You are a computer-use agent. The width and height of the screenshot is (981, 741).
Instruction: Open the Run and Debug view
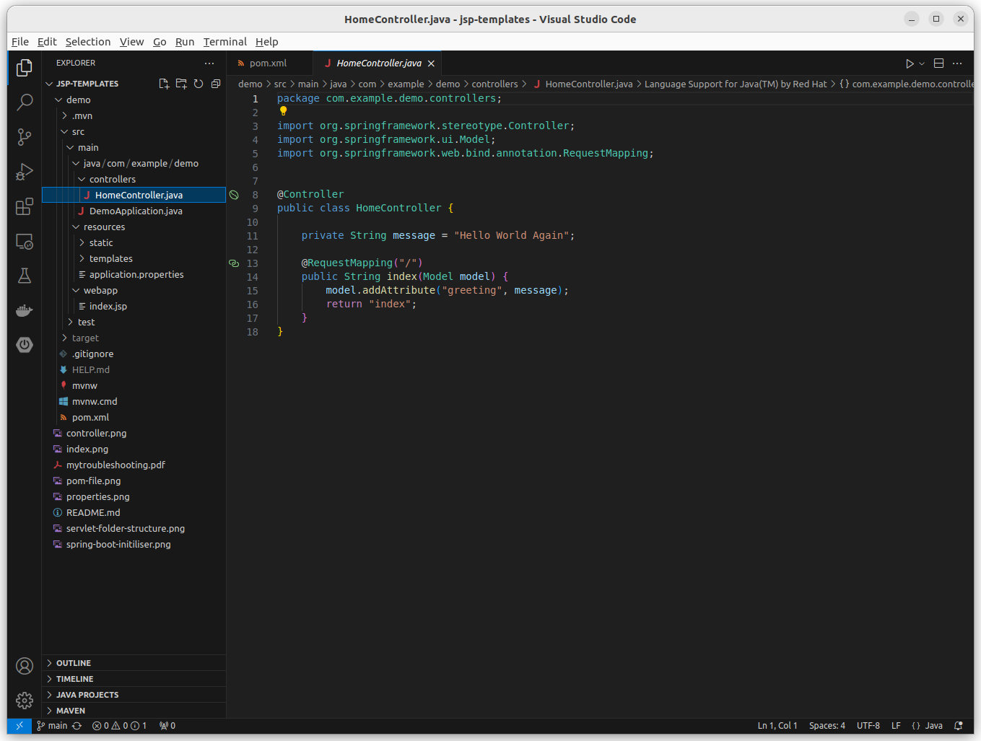click(25, 172)
